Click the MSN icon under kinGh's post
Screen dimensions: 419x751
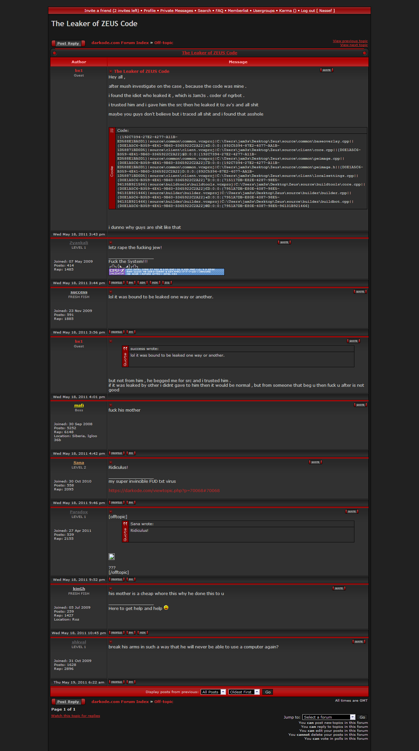click(x=142, y=633)
